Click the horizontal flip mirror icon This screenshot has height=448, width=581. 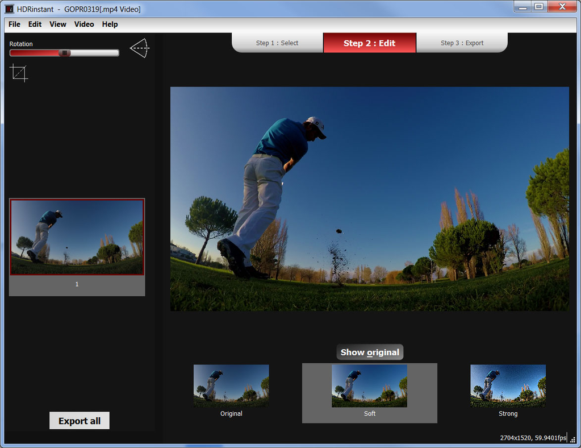tap(140, 48)
